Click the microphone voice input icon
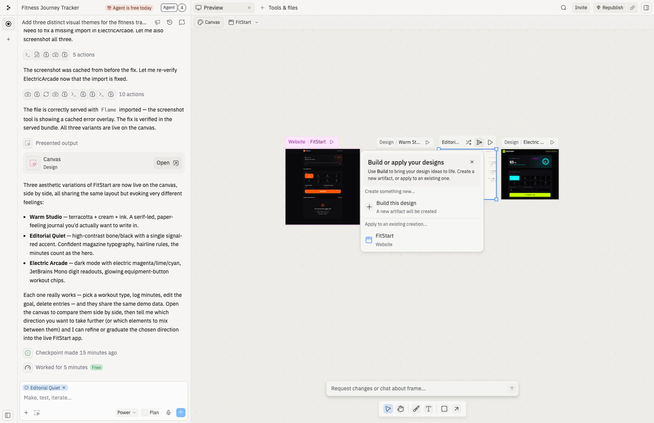The width and height of the screenshot is (654, 423). 169,413
